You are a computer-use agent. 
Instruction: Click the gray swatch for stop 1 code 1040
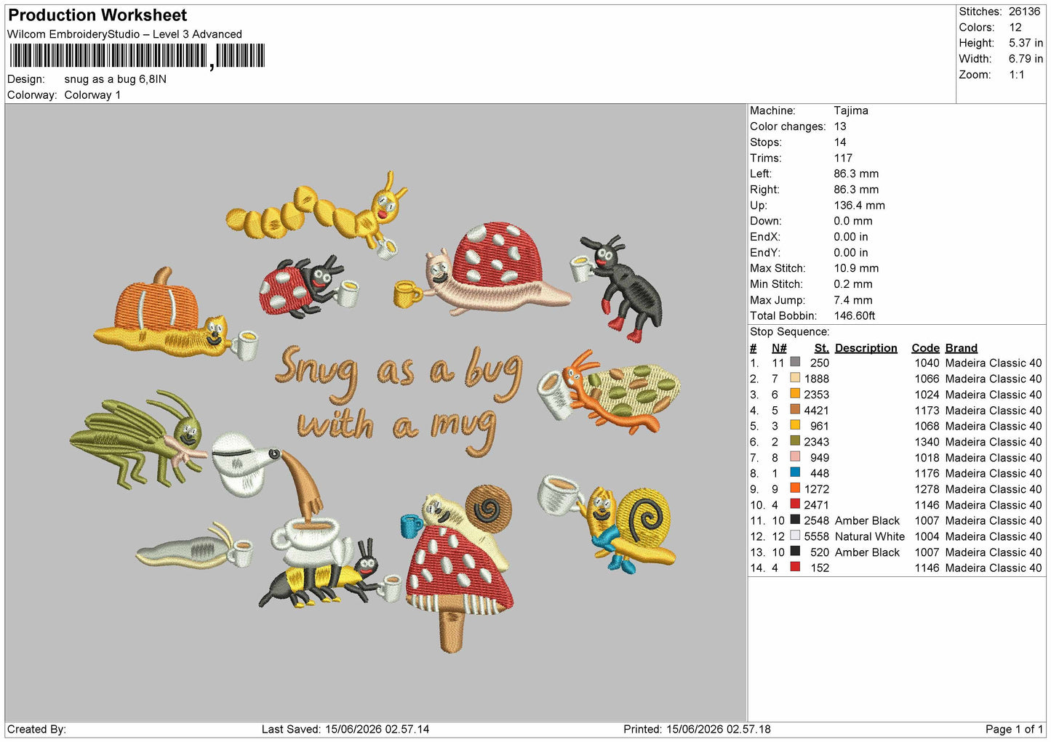pyautogui.click(x=795, y=363)
